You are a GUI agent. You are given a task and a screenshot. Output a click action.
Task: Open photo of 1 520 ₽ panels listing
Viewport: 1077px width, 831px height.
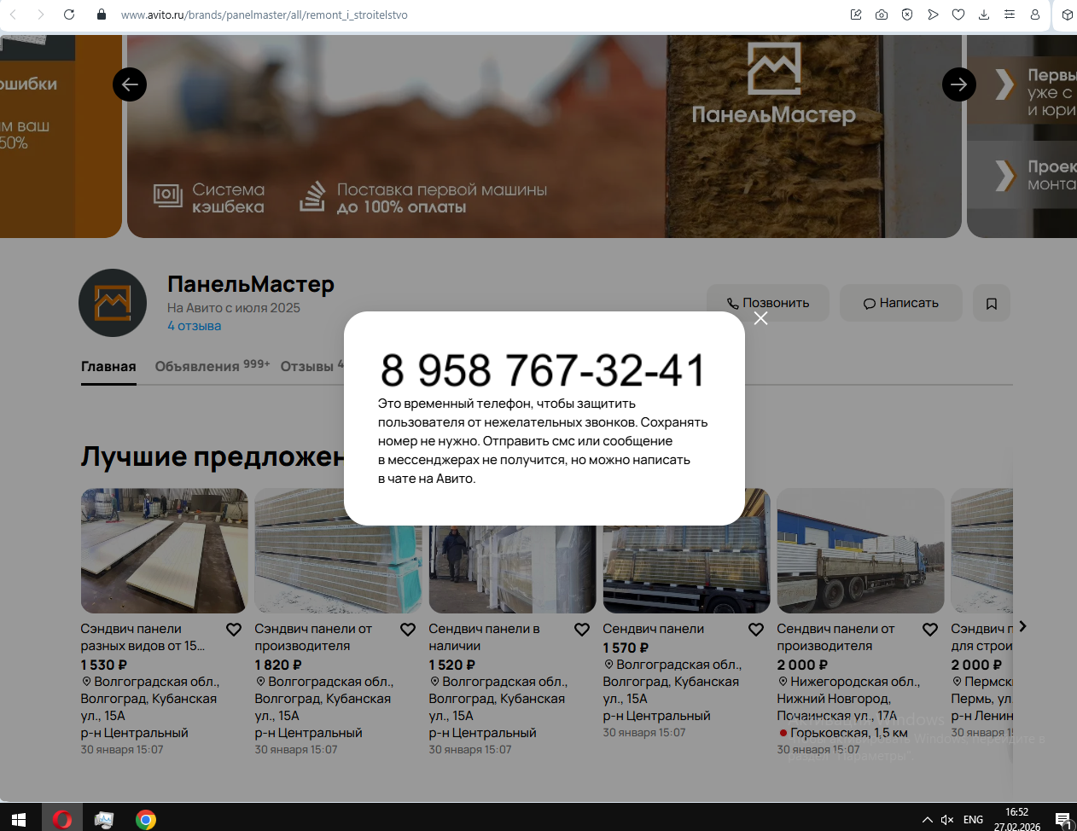click(x=512, y=569)
